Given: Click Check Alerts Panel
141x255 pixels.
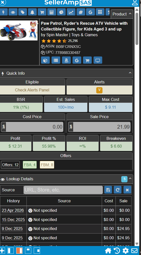Looking at the screenshot, I should (32, 90).
